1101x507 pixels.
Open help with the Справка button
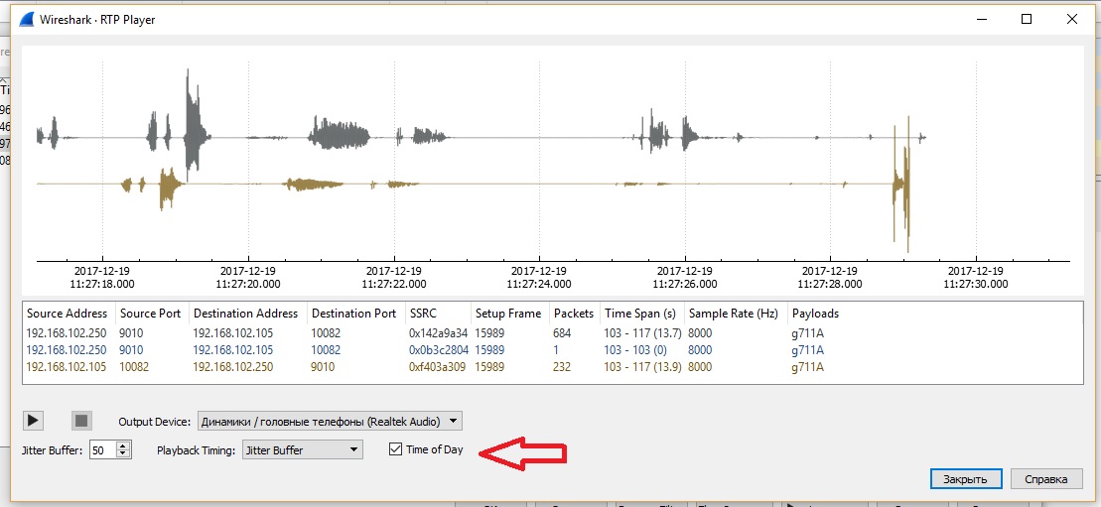tap(1046, 479)
